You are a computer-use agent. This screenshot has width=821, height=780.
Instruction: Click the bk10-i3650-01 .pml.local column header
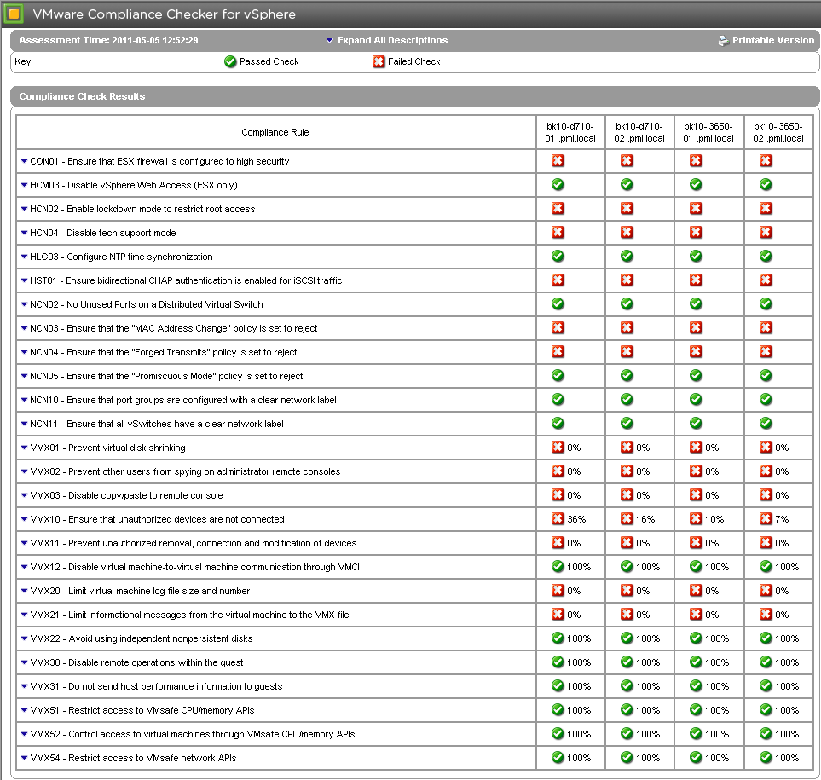pyautogui.click(x=708, y=132)
